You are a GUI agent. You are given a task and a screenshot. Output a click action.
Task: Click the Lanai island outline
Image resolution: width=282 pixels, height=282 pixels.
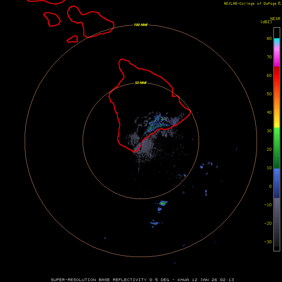(x=52, y=19)
